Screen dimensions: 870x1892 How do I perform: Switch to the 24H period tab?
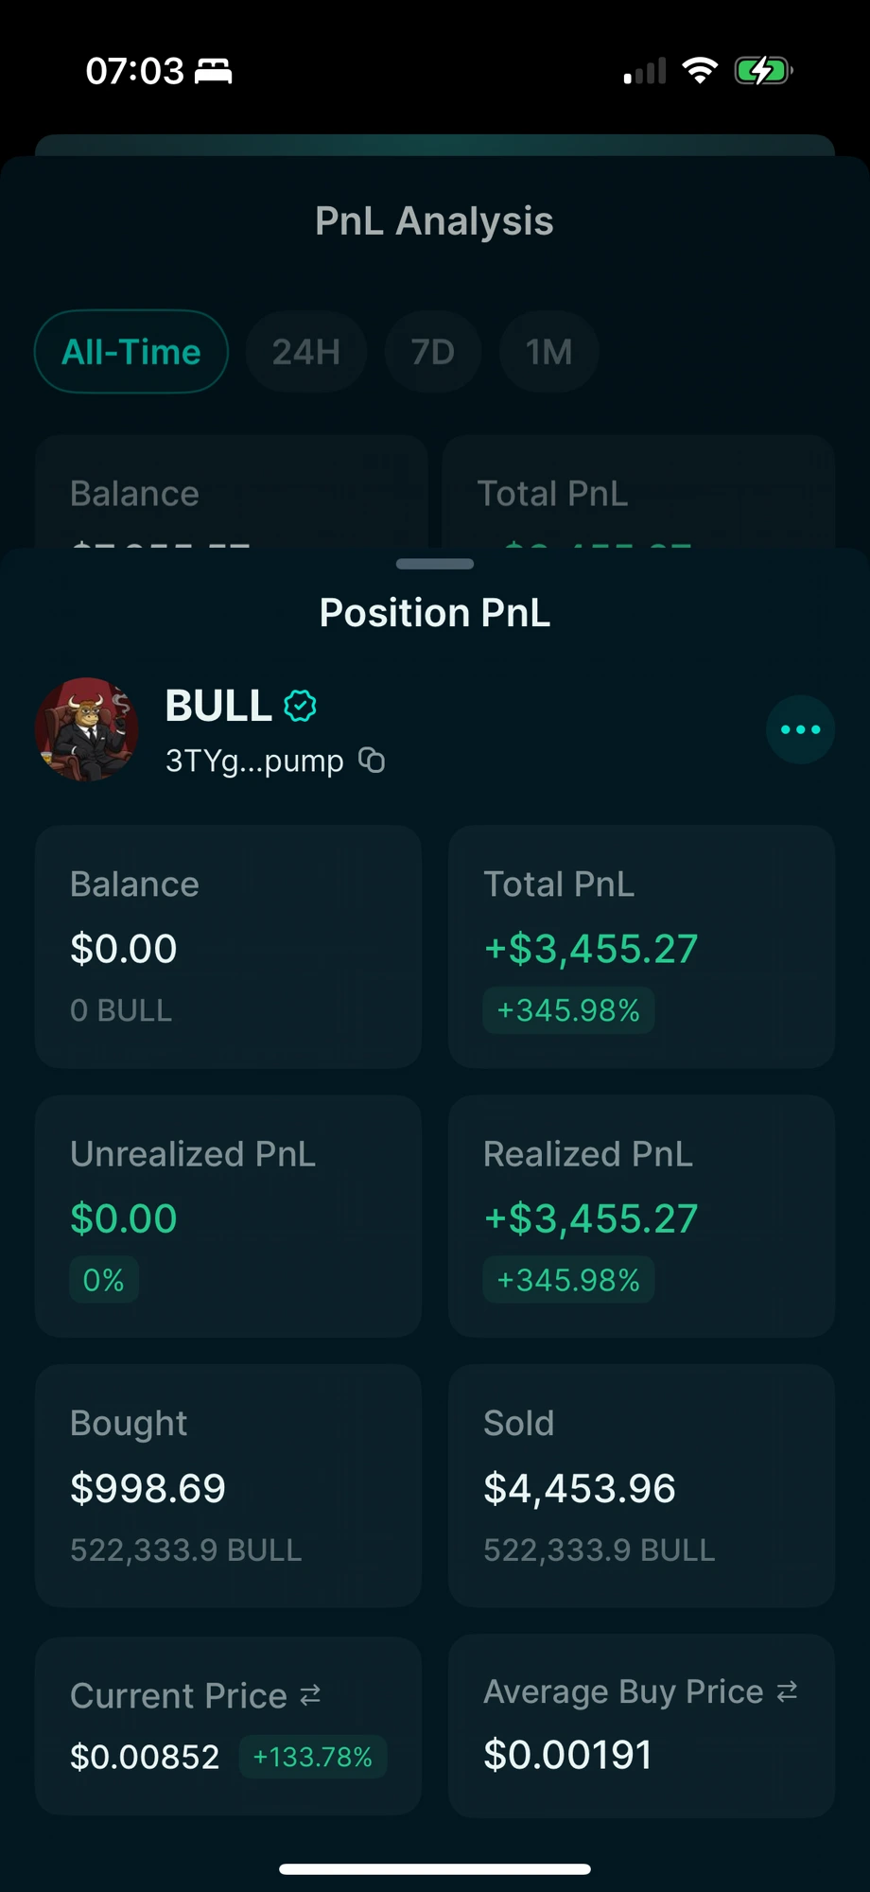click(306, 352)
